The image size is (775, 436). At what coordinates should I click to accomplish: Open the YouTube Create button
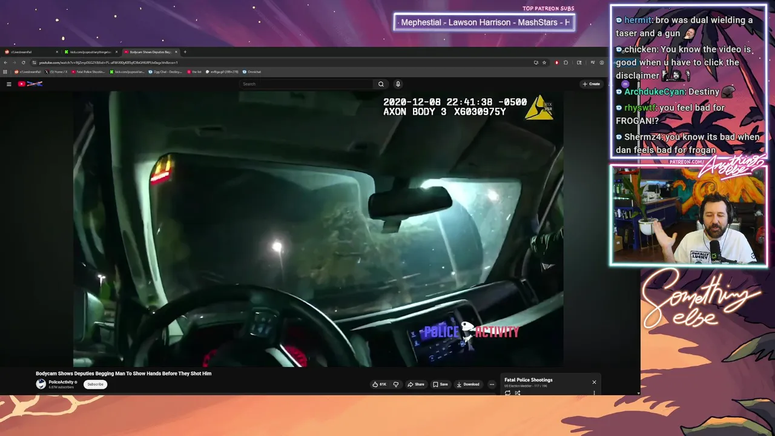[x=590, y=84]
